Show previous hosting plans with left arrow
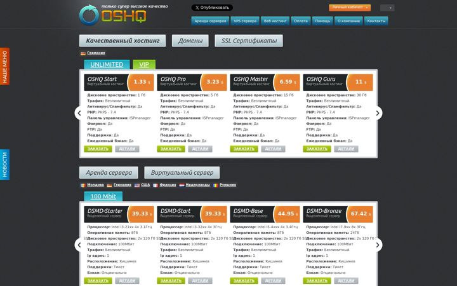Screen dimensions: 457x286 (79, 113)
